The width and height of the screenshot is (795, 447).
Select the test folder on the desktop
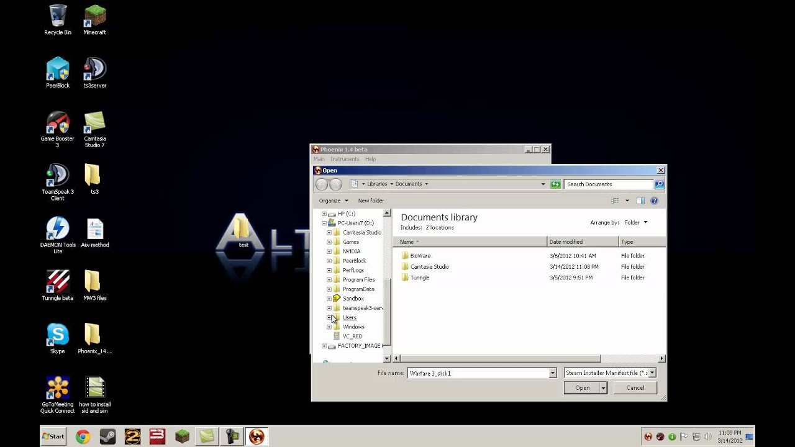pyautogui.click(x=243, y=232)
